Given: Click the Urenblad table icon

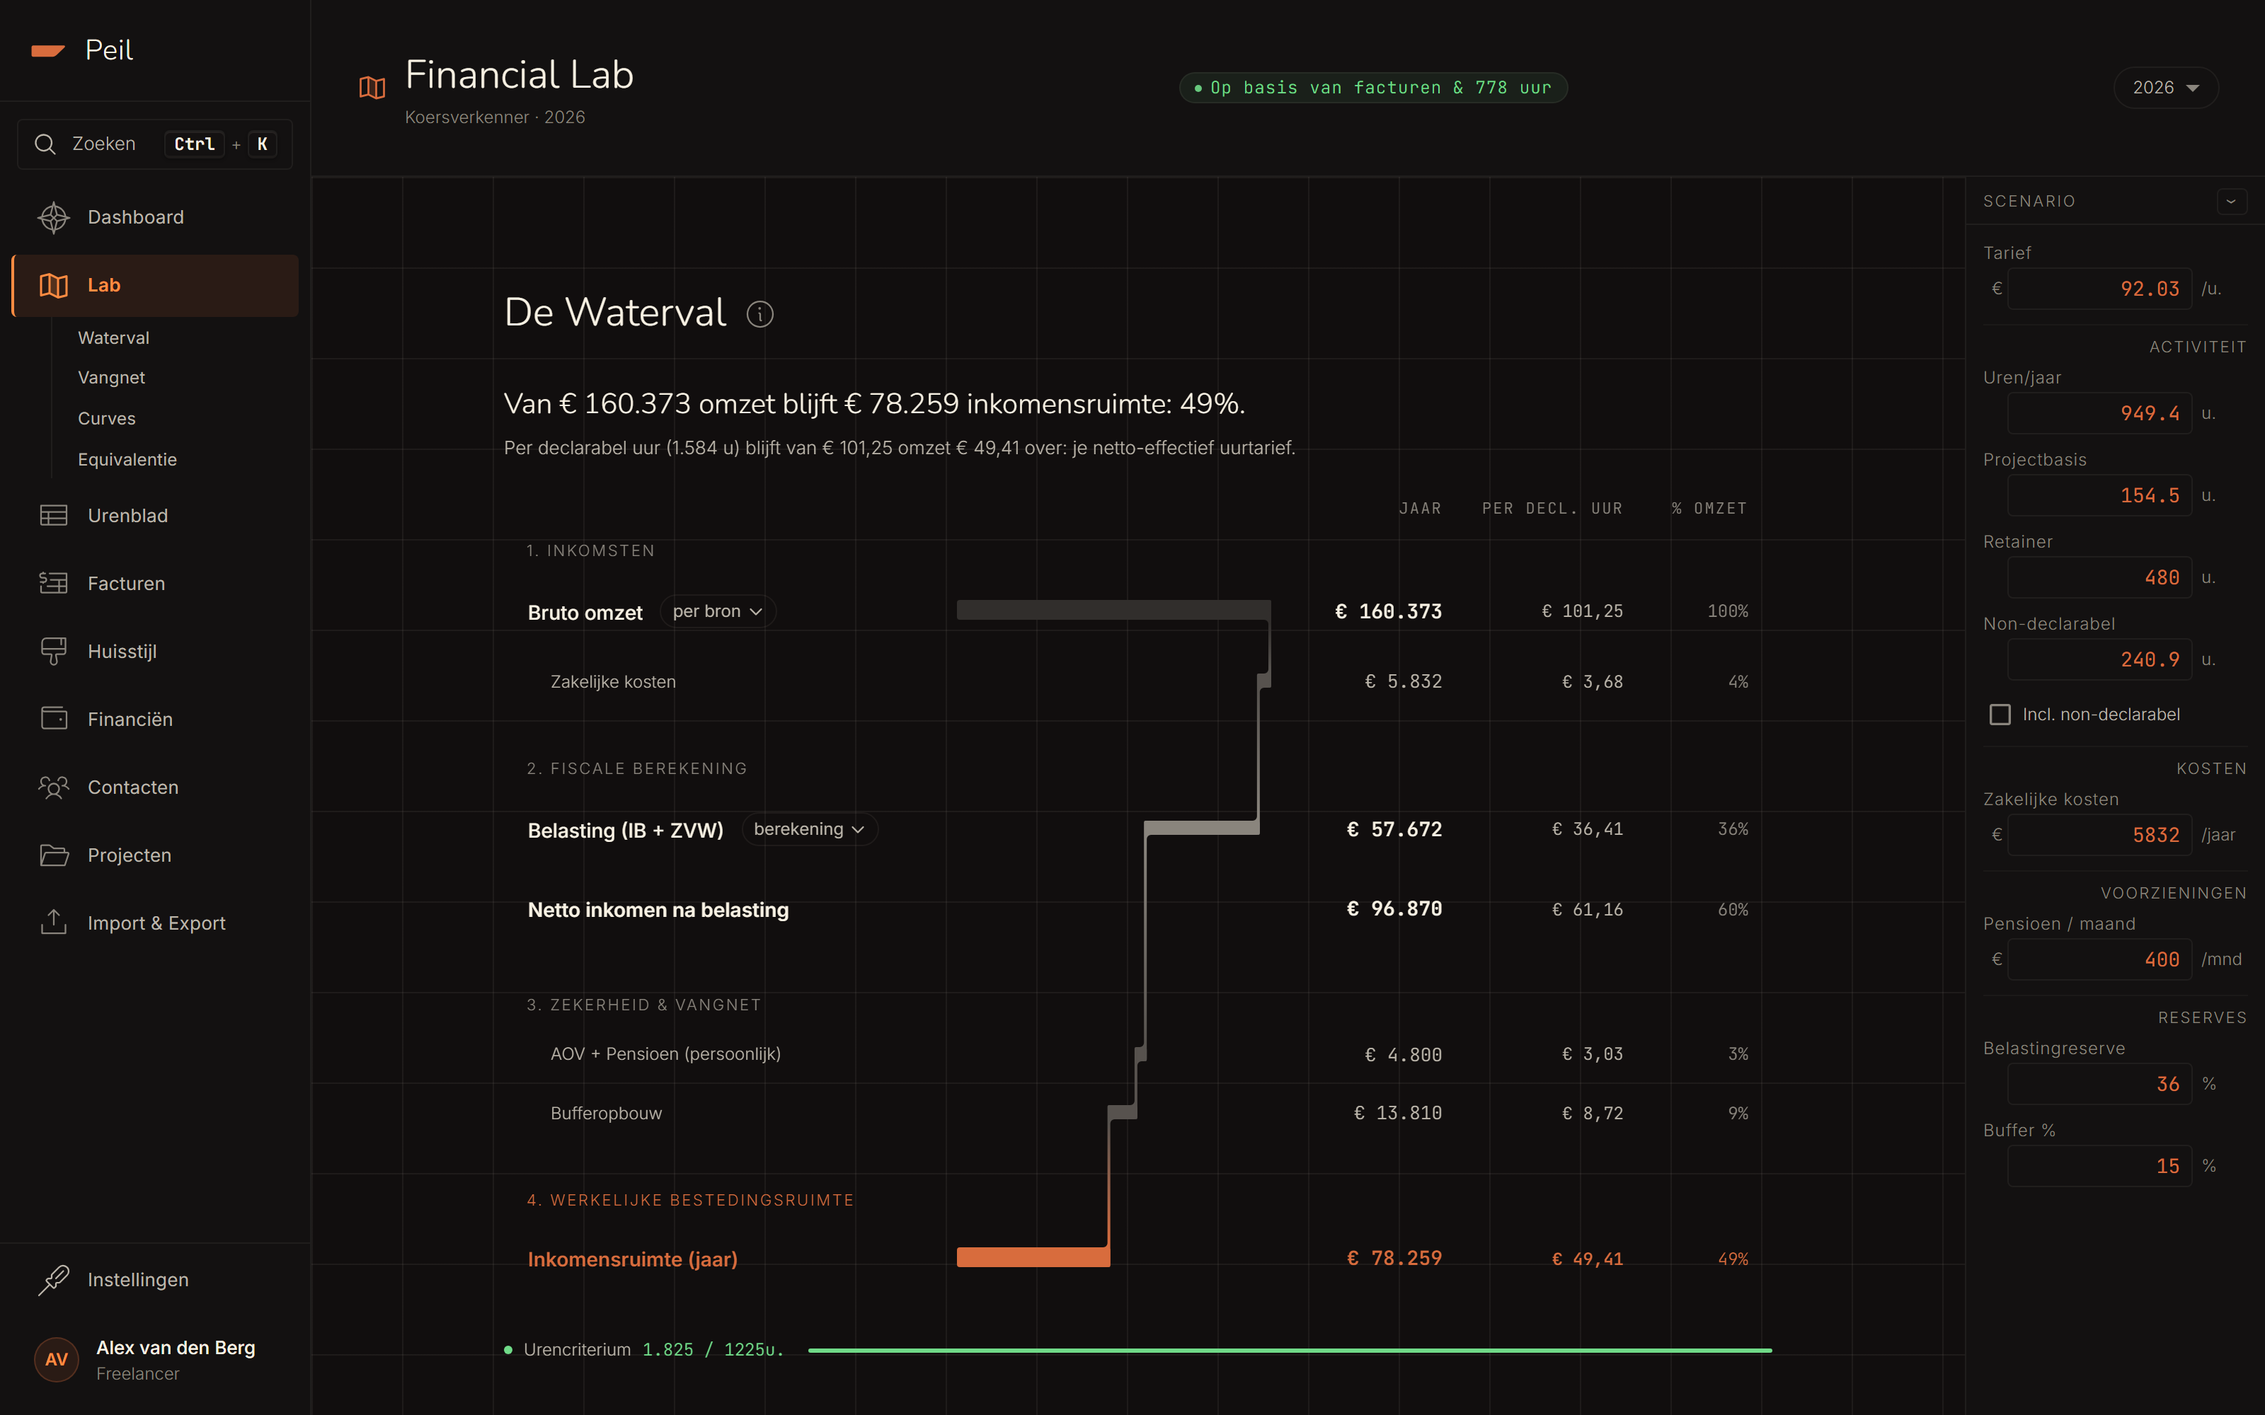Looking at the screenshot, I should (x=53, y=516).
